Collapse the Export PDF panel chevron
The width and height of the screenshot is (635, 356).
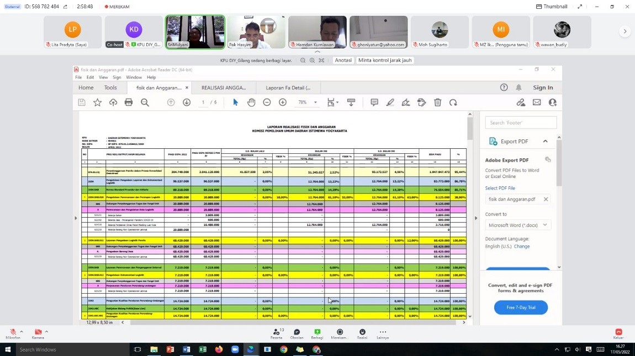pyautogui.click(x=545, y=142)
